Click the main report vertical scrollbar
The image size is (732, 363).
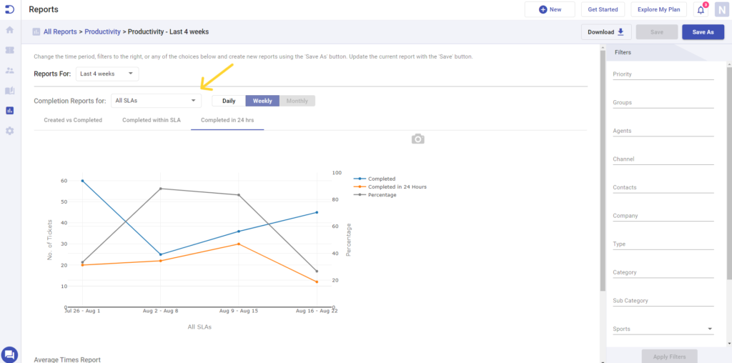602,170
